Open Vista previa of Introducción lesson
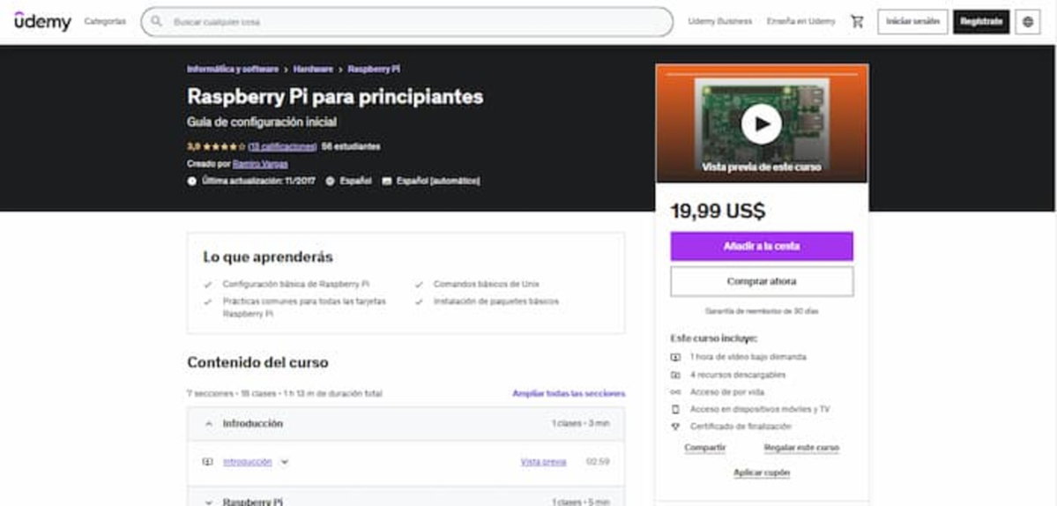The width and height of the screenshot is (1057, 506). [x=543, y=462]
